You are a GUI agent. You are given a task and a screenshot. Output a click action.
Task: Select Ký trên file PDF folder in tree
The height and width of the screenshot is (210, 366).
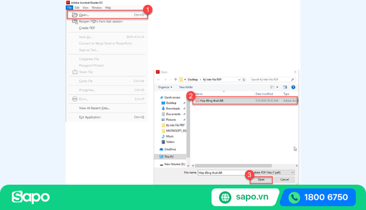click(x=175, y=125)
